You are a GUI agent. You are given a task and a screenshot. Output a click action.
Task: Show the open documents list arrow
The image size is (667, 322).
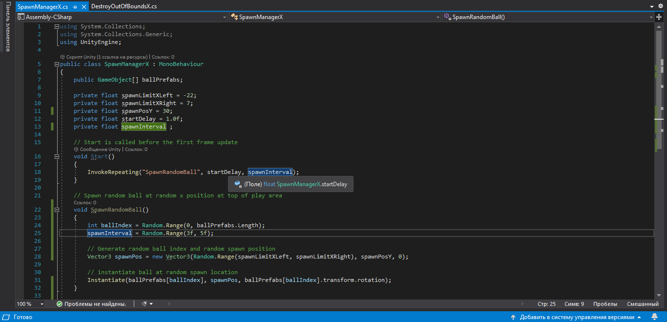(652, 6)
